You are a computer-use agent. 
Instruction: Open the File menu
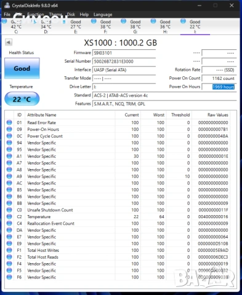(7, 15)
